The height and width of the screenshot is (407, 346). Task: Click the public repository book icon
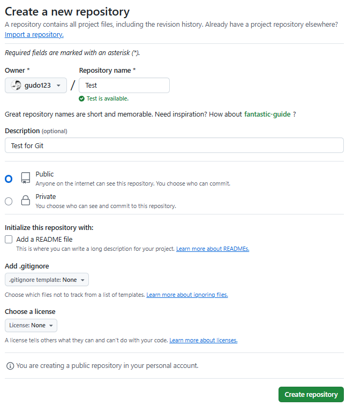(x=25, y=178)
